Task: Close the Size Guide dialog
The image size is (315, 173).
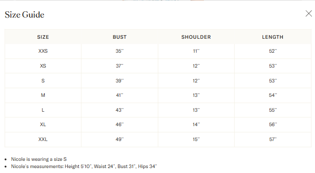Action: (309, 14)
